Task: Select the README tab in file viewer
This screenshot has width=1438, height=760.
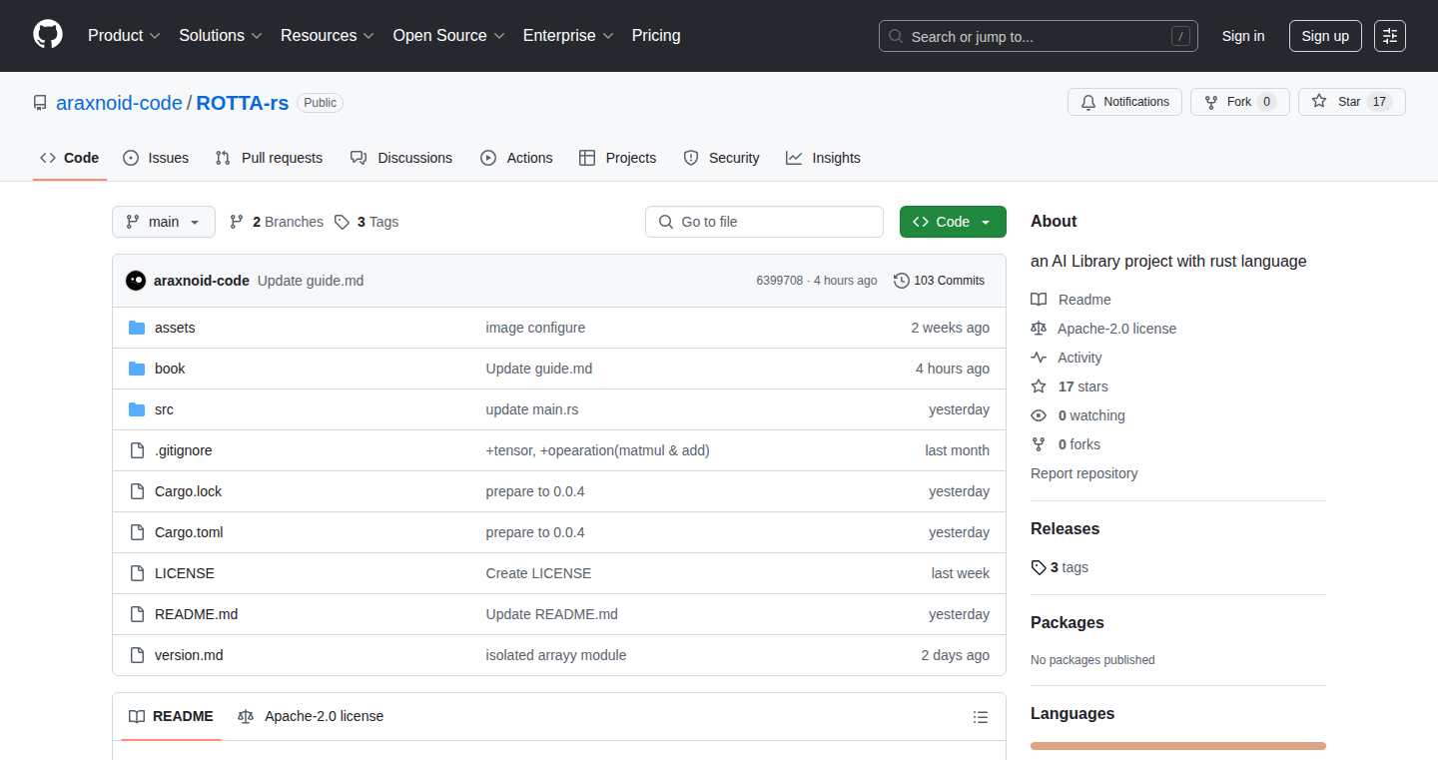Action: tap(171, 716)
